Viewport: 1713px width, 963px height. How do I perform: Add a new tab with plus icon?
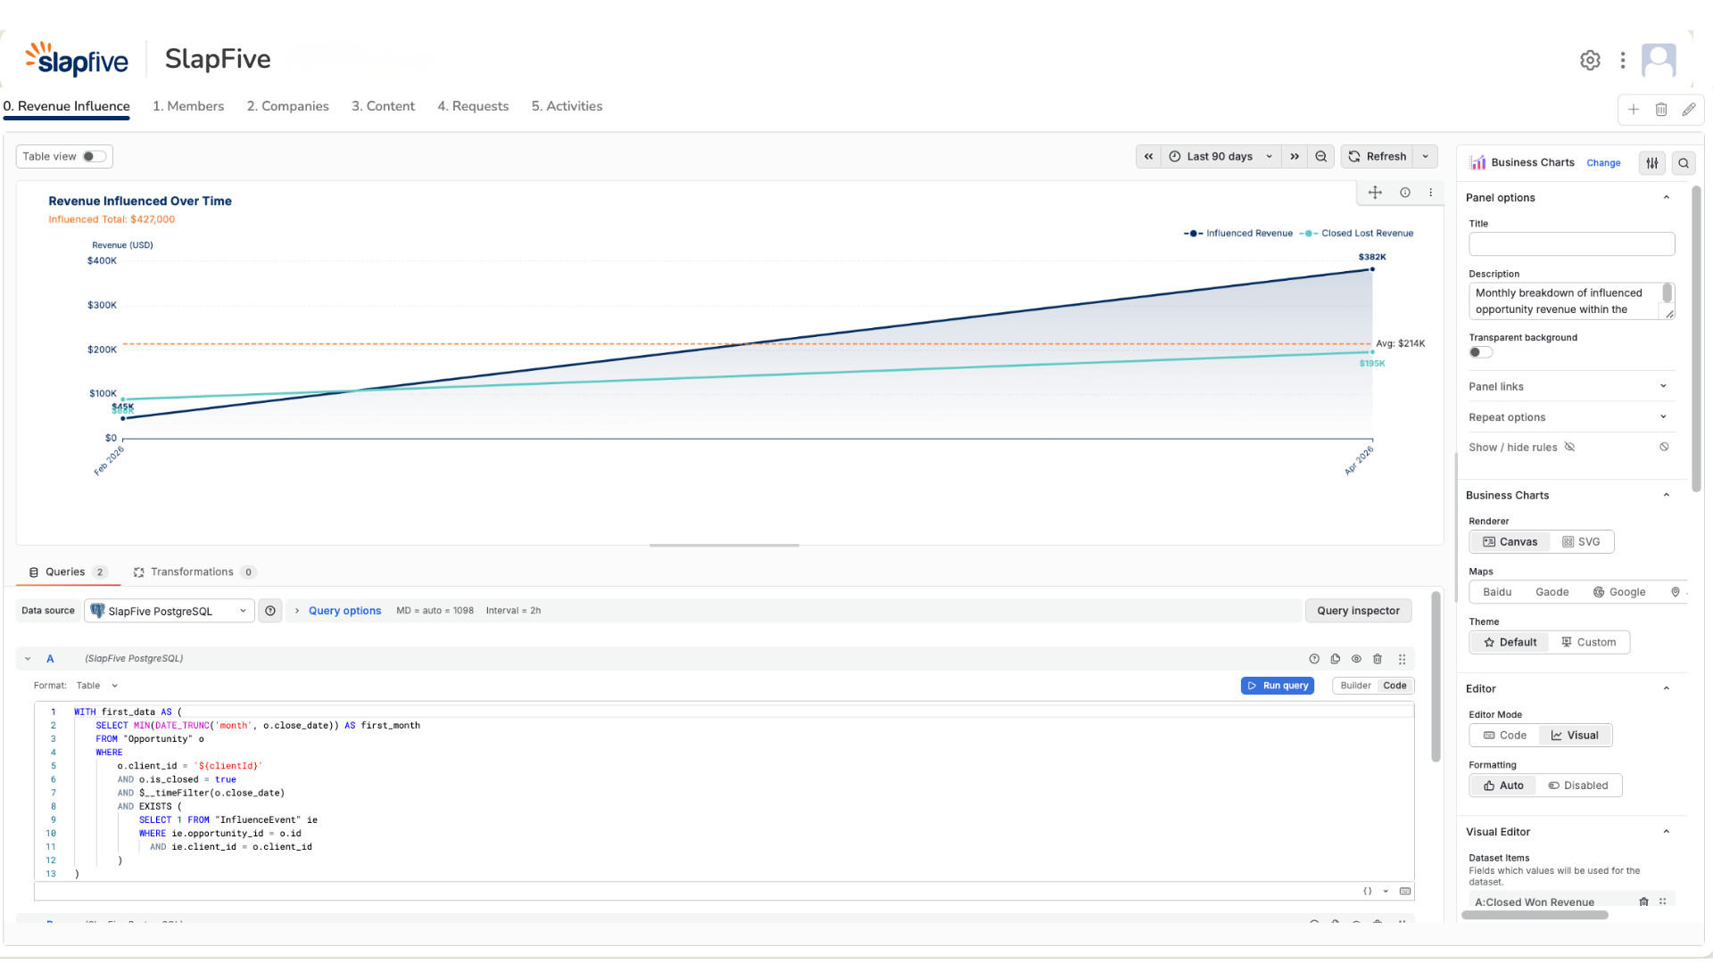pos(1633,110)
